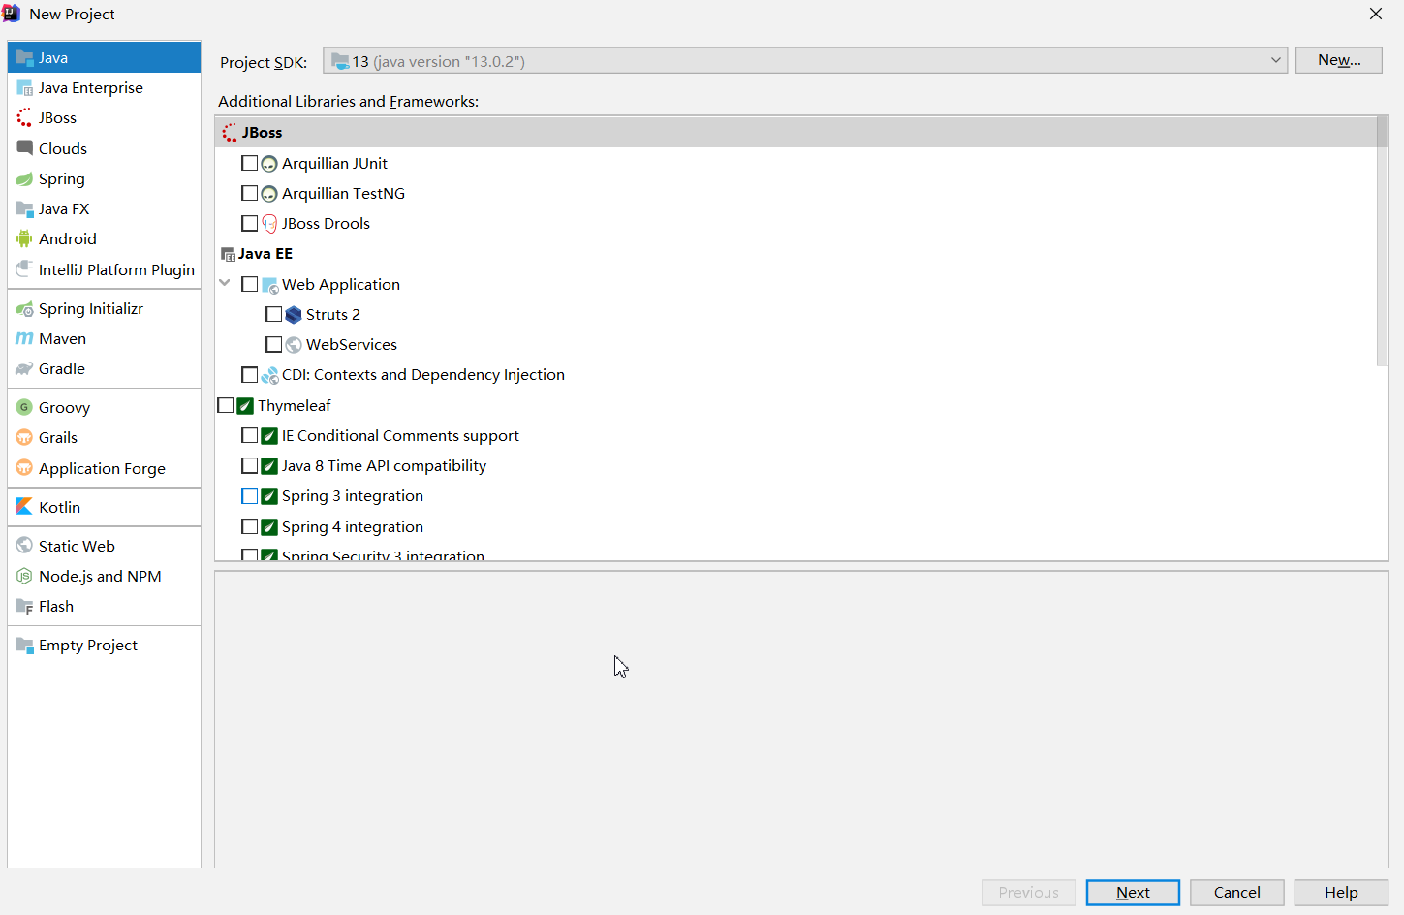Click the Flash folder icon
The height and width of the screenshot is (915, 1404).
24,607
